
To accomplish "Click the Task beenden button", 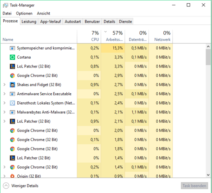I will click(x=194, y=186).
